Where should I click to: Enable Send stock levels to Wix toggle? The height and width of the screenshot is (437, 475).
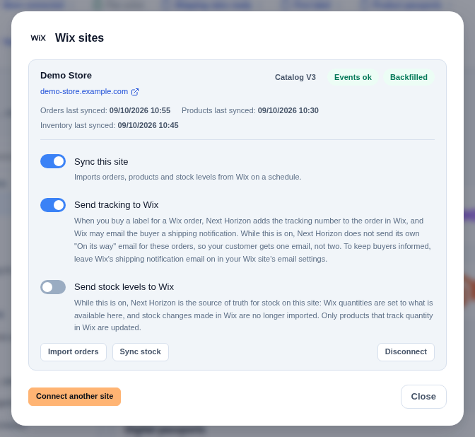(x=53, y=287)
